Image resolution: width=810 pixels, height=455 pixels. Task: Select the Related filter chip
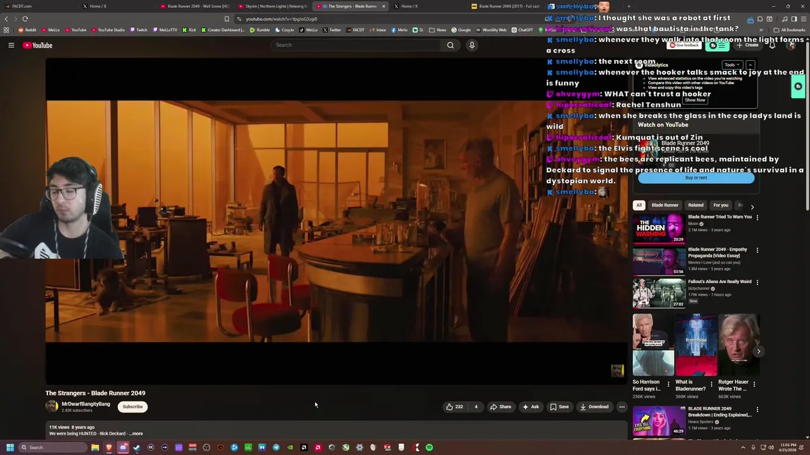tap(695, 205)
